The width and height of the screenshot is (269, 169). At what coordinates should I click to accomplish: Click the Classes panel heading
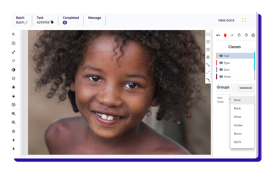(234, 47)
